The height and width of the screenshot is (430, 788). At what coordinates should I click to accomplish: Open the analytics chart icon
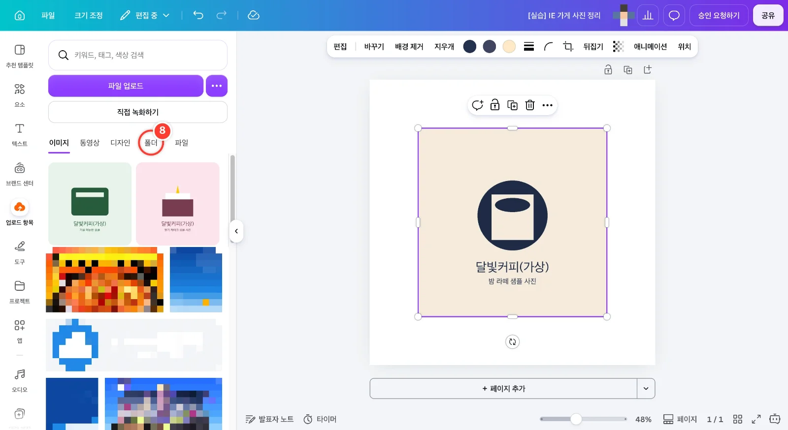click(x=648, y=15)
